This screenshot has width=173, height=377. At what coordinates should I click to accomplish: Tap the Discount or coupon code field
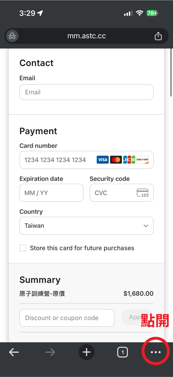pyautogui.click(x=67, y=318)
